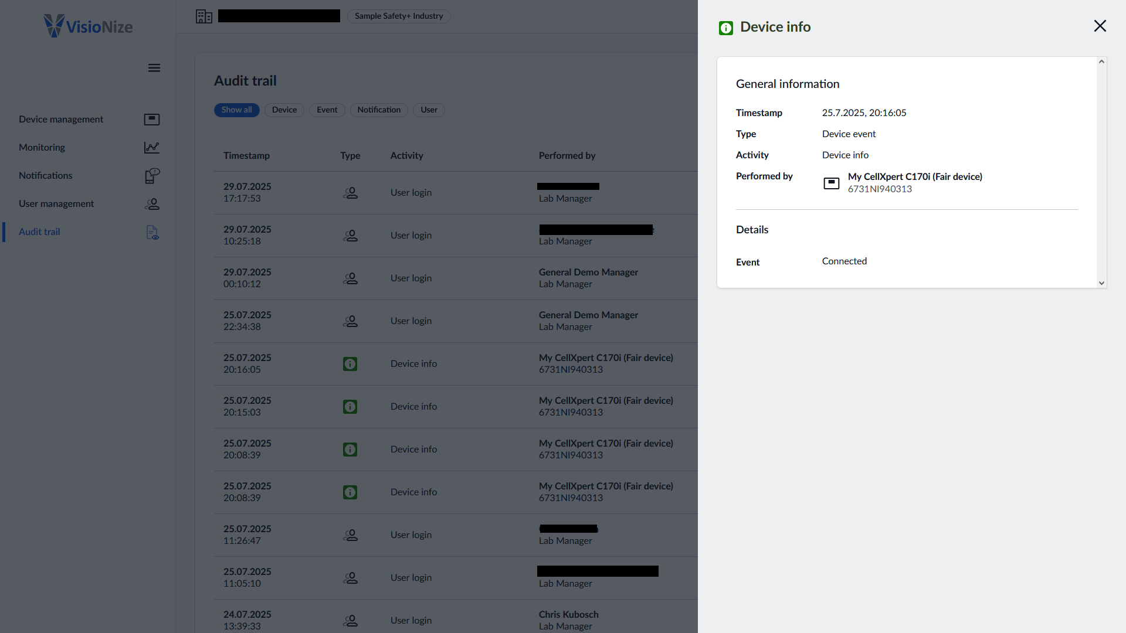Screen dimensions: 1126x633
Task: Click the building icon near the top bar
Action: coord(204,16)
